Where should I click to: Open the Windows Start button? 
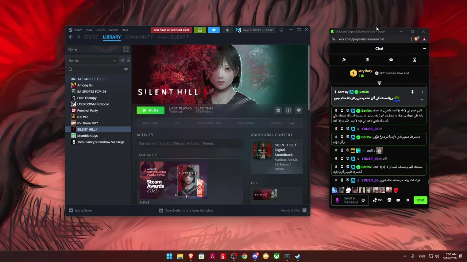tap(169, 256)
